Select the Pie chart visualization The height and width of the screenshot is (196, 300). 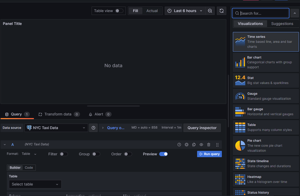click(x=266, y=145)
